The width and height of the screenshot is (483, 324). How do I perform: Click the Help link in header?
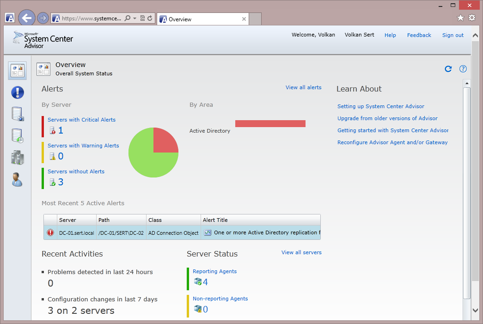point(390,35)
